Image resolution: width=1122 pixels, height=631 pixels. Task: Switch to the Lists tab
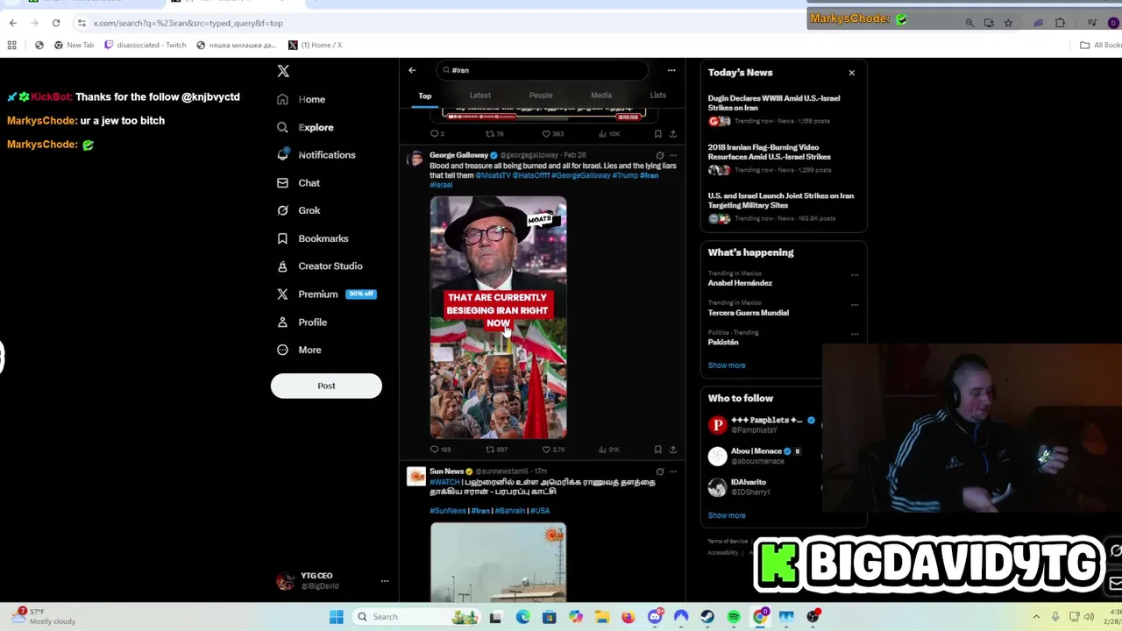tap(657, 95)
